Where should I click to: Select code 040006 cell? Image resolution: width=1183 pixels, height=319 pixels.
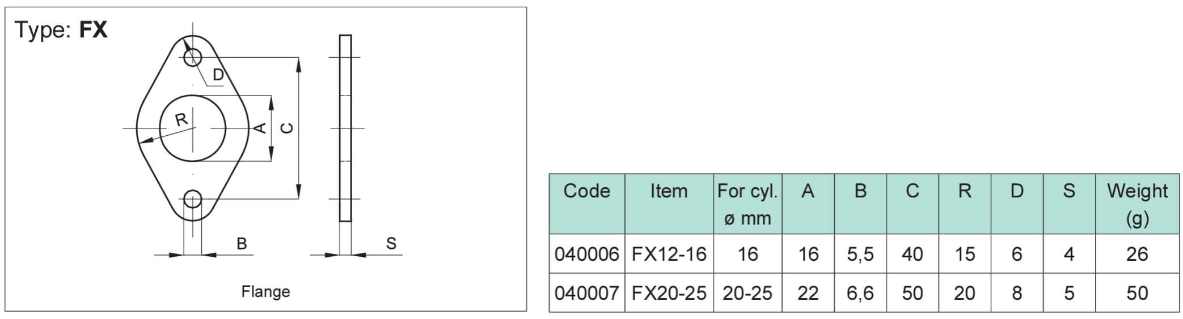[586, 254]
